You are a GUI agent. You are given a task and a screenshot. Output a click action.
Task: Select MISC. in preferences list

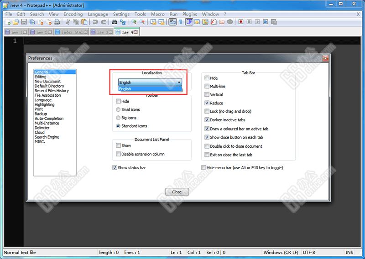40,142
